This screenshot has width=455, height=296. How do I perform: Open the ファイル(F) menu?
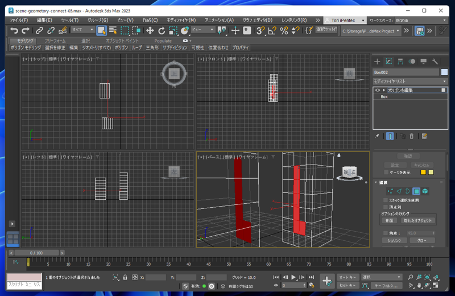[19, 20]
